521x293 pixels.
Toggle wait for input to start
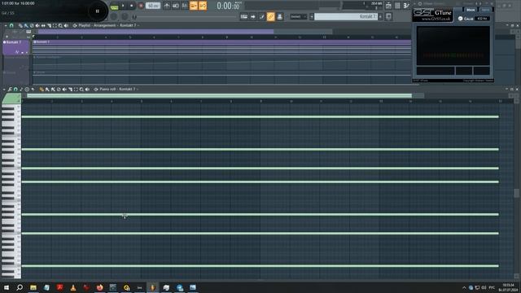coord(176,6)
